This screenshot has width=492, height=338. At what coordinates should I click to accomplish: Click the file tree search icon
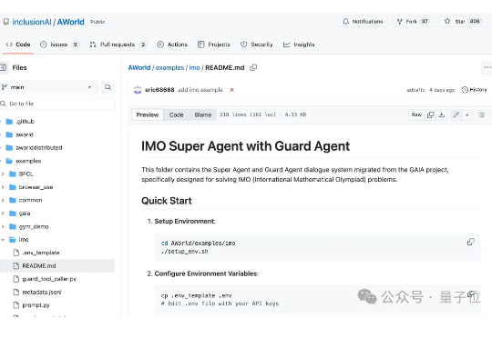108,87
